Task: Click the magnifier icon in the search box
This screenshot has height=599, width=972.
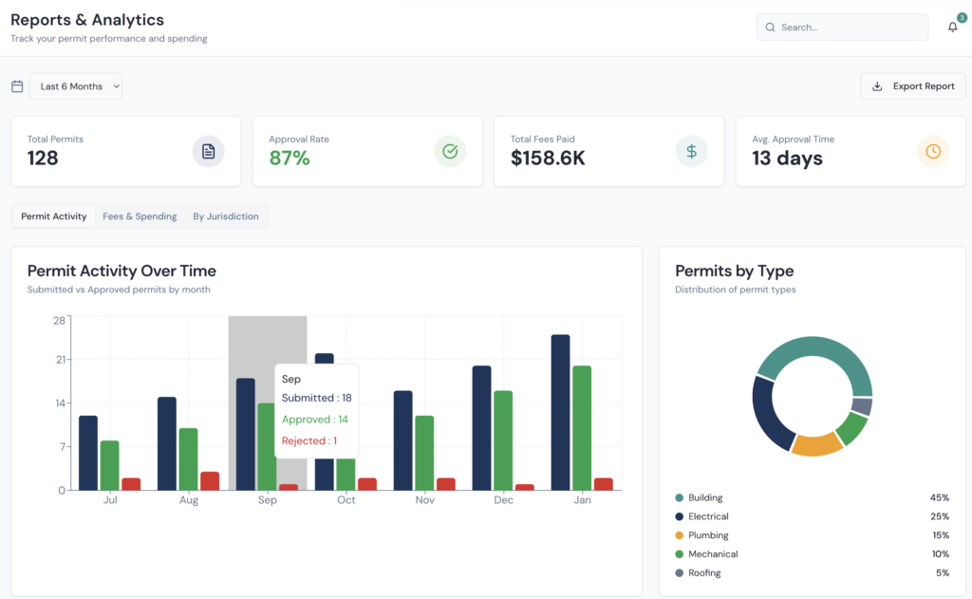Action: coord(770,28)
